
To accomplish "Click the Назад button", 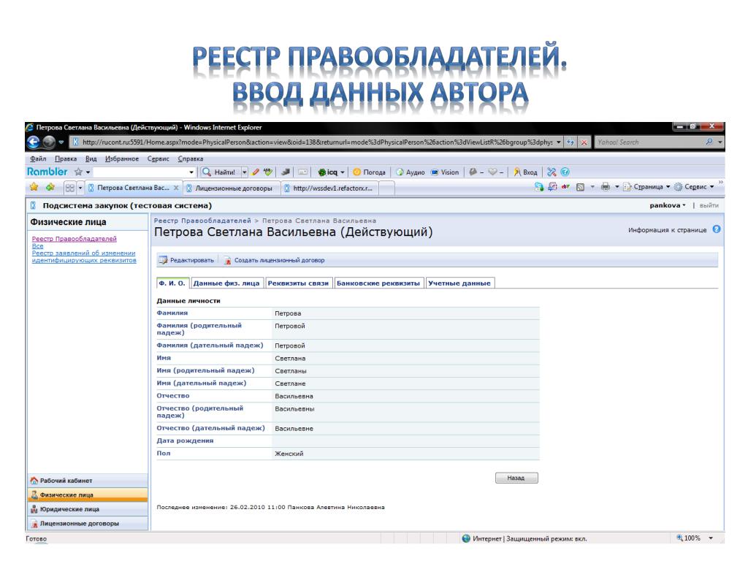I will (x=516, y=478).
